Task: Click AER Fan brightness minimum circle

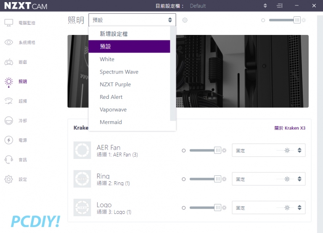Action: [183, 151]
